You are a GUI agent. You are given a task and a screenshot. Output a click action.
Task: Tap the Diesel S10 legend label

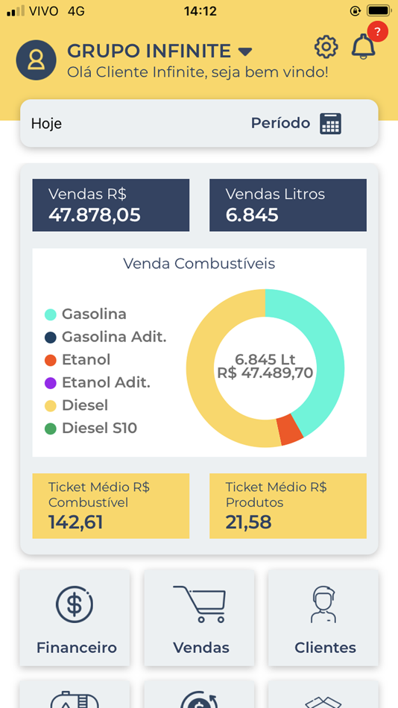point(99,429)
